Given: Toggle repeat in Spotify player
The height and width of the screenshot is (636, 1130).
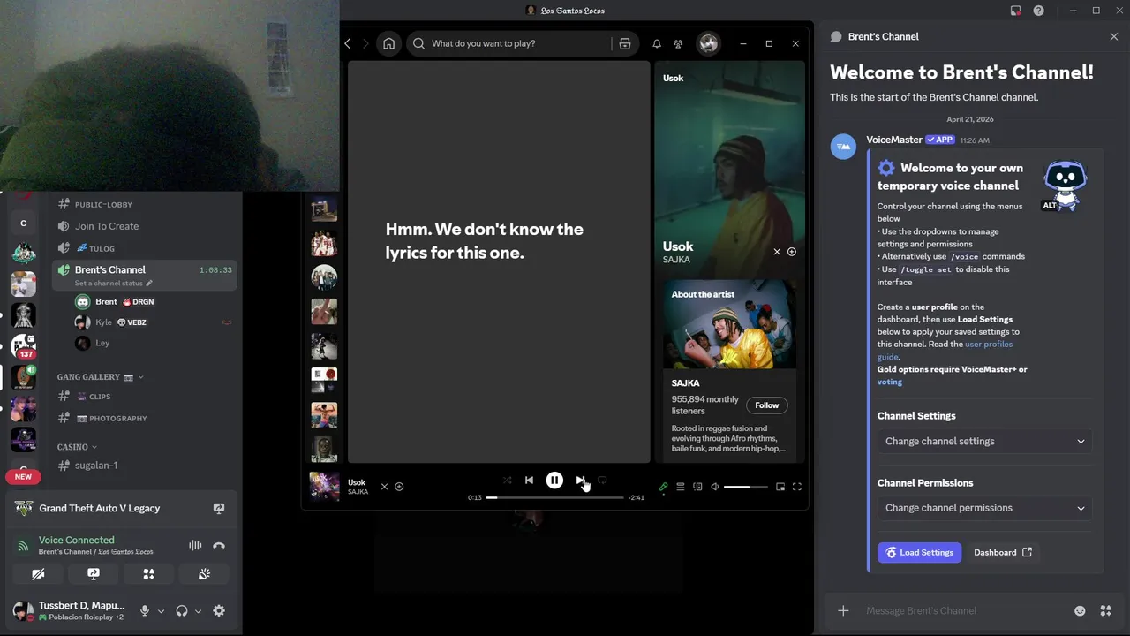Looking at the screenshot, I should tap(602, 481).
